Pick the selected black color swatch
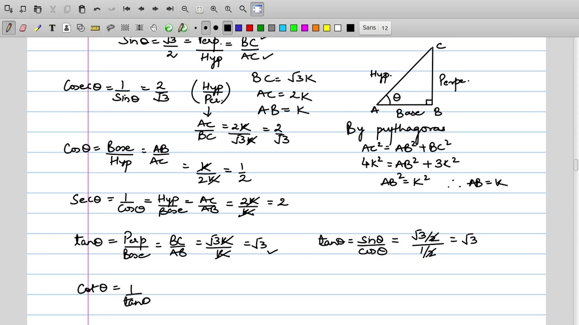Screen dimensions: 579x325 [228, 28]
